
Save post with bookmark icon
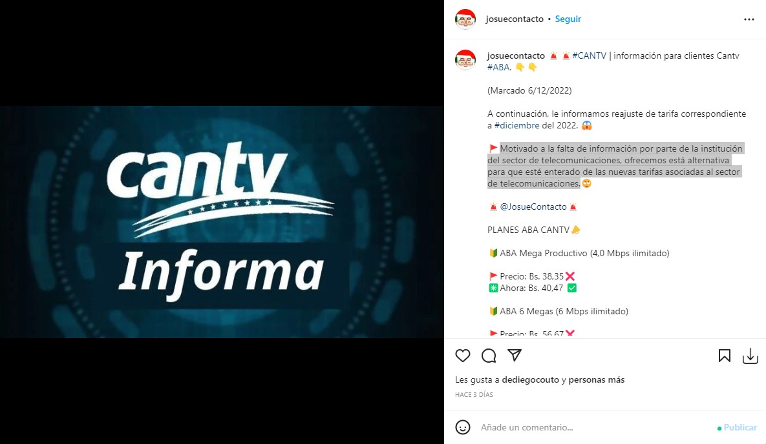(x=725, y=356)
